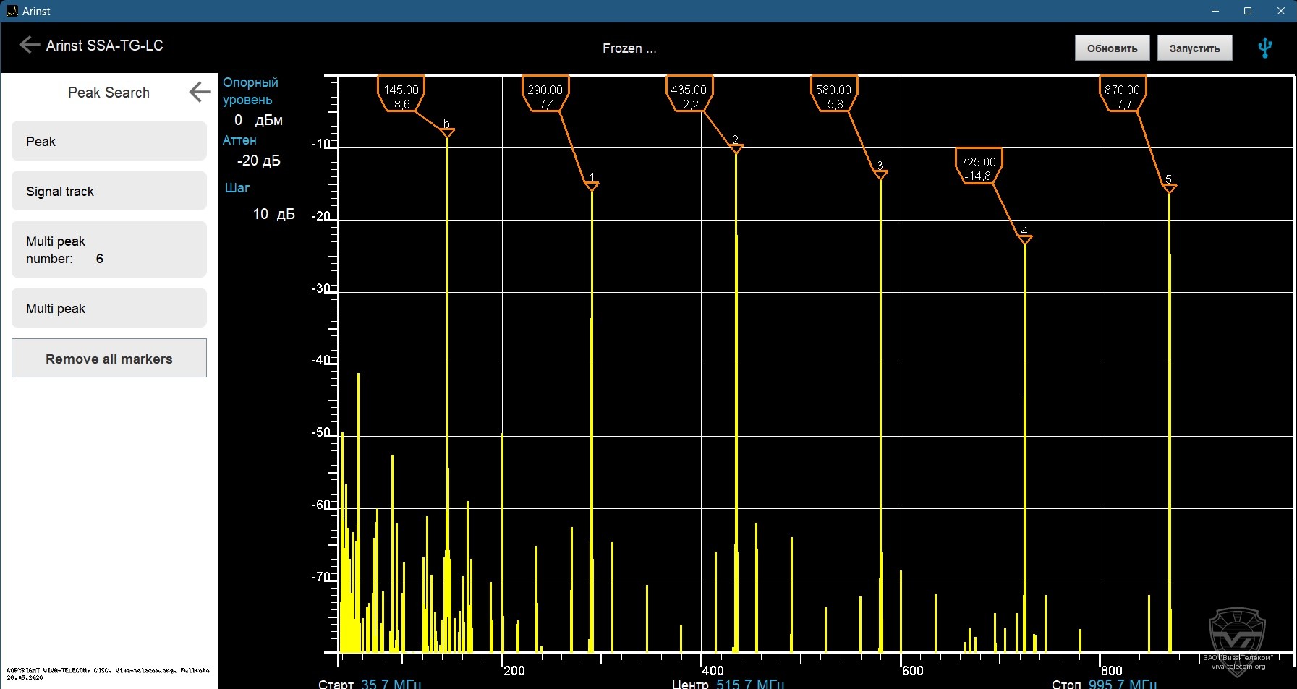The height and width of the screenshot is (689, 1297).
Task: Select the marker label 580.00 / -5.8
Action: coord(833,95)
